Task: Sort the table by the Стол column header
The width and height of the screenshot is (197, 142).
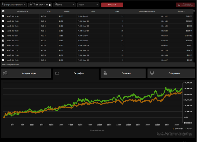Action: tap(93, 12)
